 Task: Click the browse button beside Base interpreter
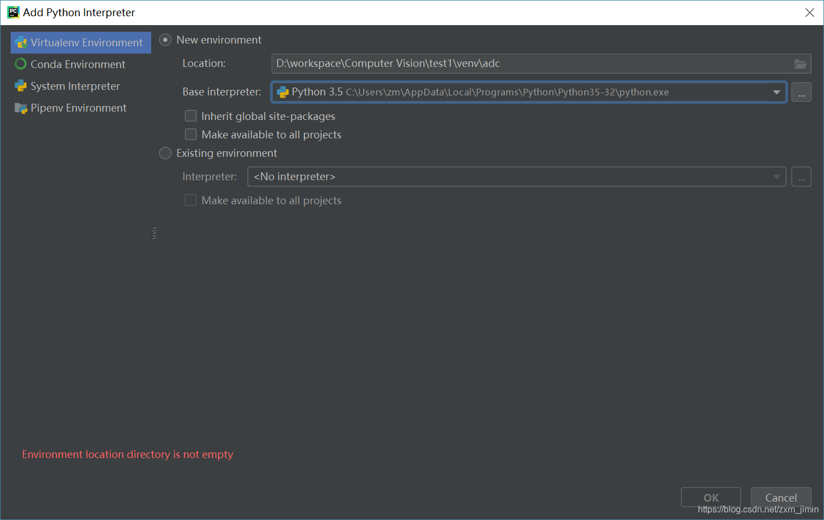point(801,92)
